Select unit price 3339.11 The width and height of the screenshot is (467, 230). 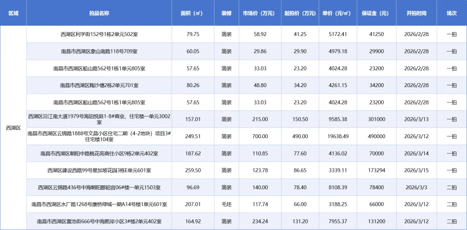pos(337,171)
